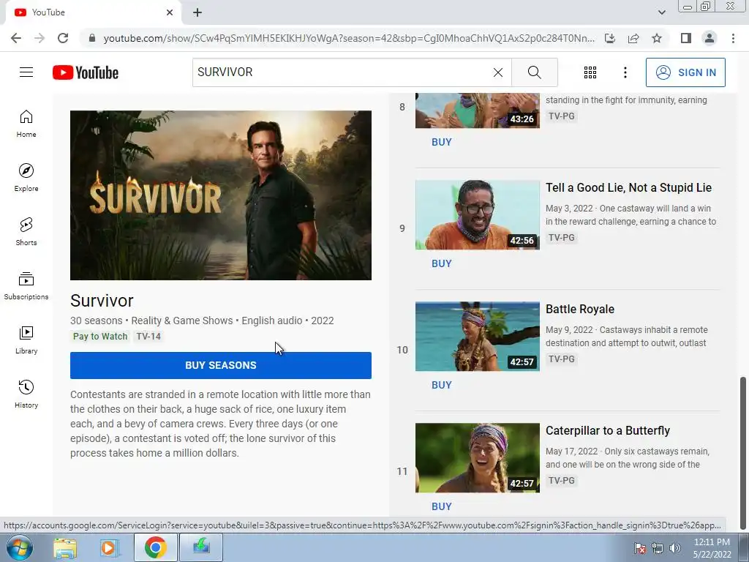This screenshot has height=562, width=749.
Task: Click the taskbar clock 12:11 PM
Action: point(712,548)
